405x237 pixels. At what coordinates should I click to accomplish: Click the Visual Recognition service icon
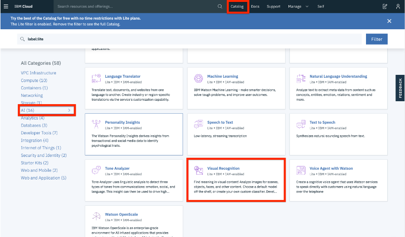[x=198, y=170]
